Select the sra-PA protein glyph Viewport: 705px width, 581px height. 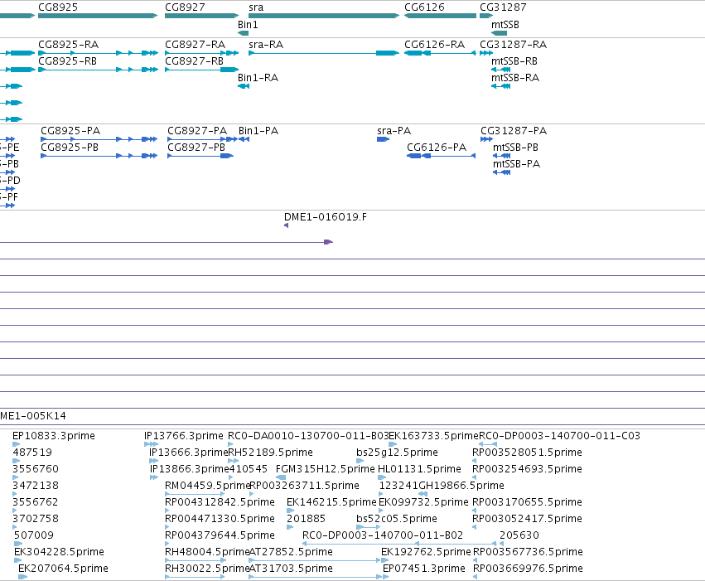coord(383,139)
